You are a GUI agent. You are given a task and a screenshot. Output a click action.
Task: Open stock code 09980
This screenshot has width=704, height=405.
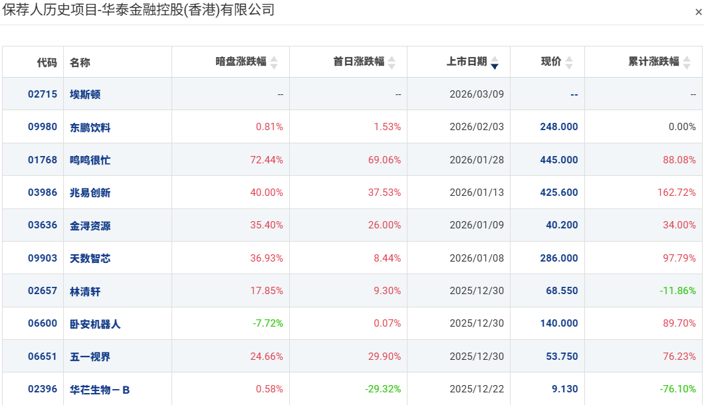click(43, 127)
